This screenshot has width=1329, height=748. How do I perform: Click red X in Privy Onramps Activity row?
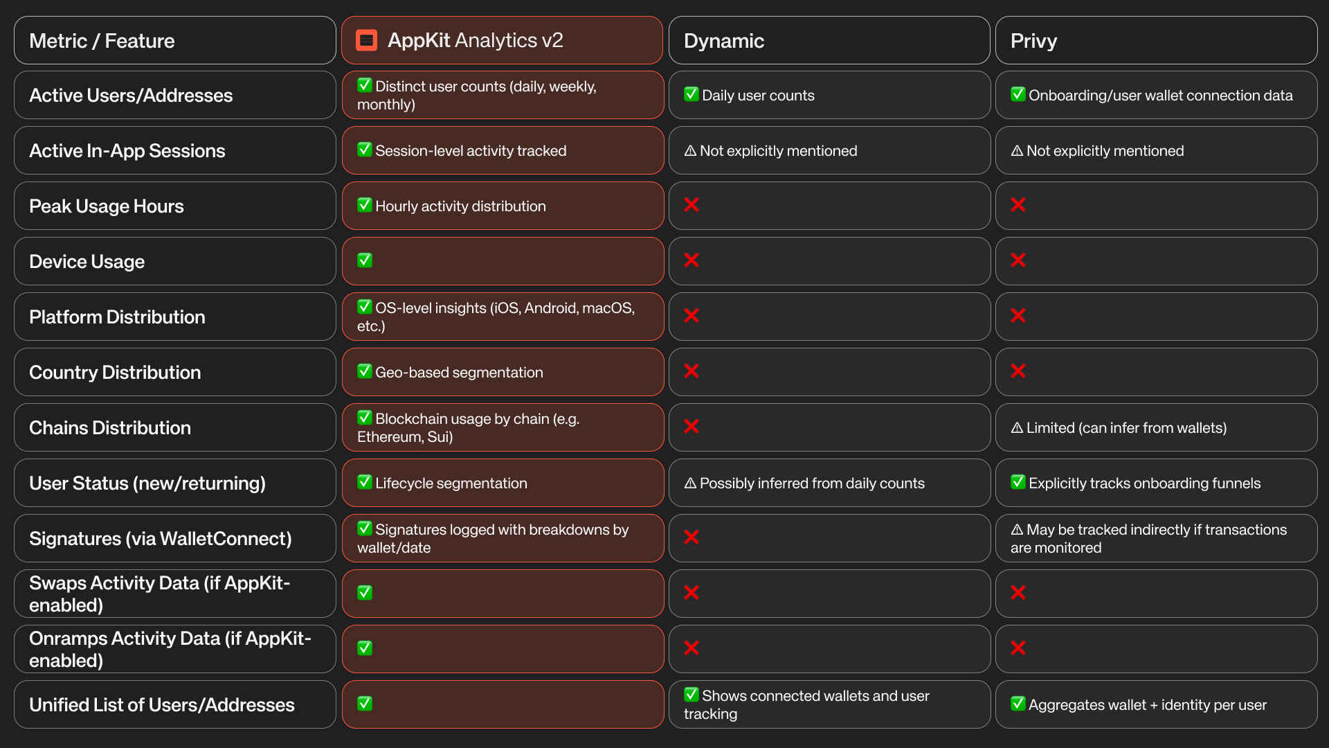tap(1018, 648)
